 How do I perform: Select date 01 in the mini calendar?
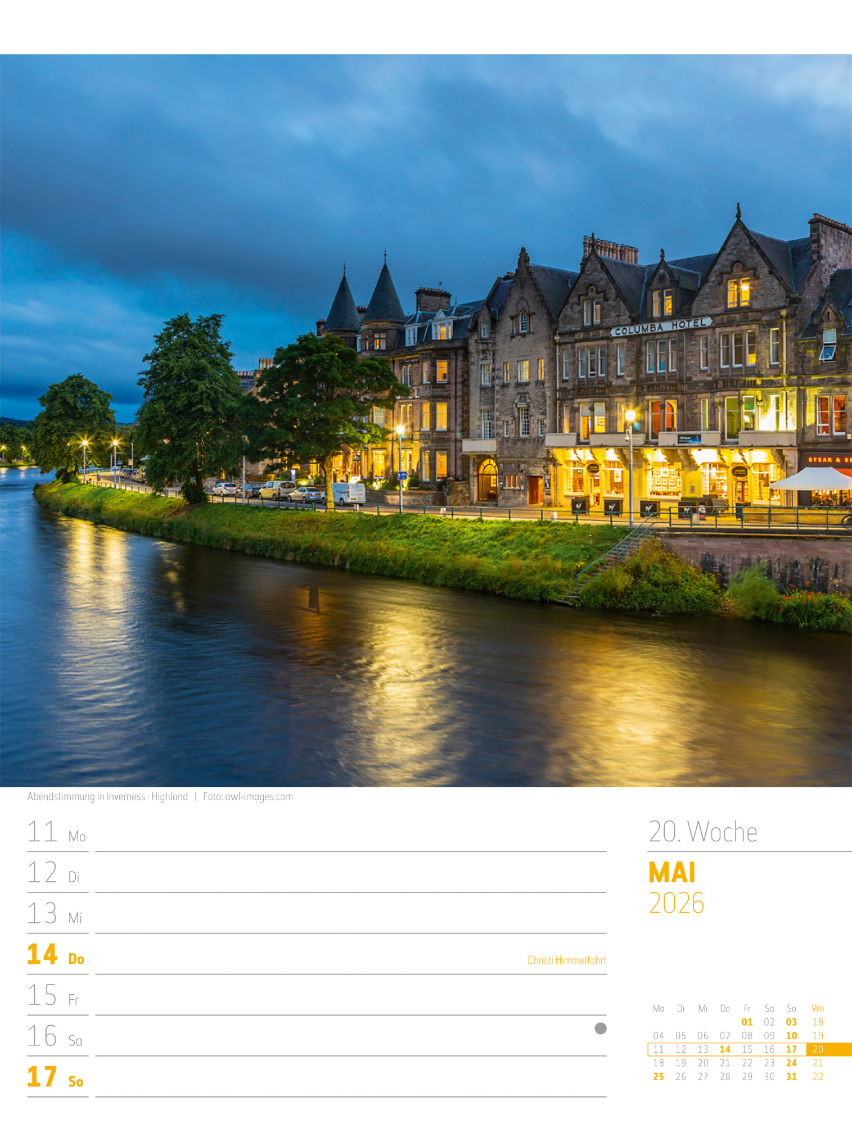tap(747, 1022)
